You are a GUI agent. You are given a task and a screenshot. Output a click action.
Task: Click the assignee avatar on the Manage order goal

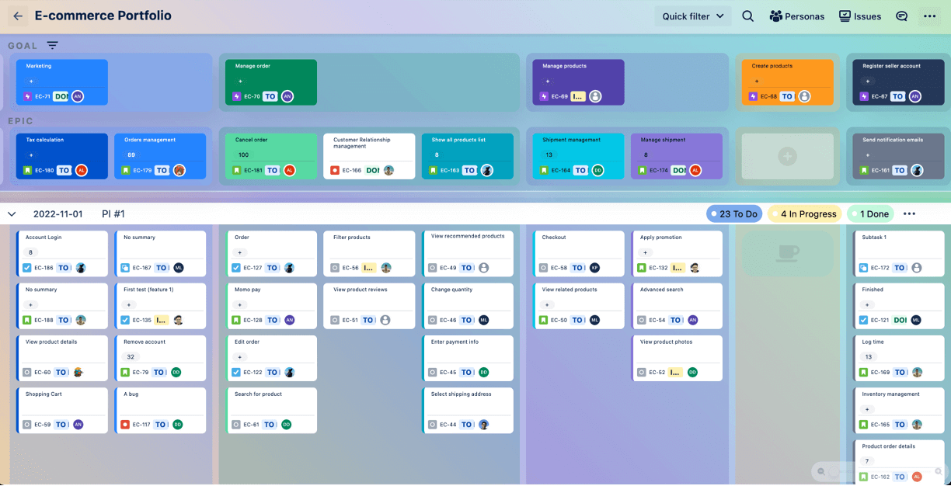pos(286,96)
